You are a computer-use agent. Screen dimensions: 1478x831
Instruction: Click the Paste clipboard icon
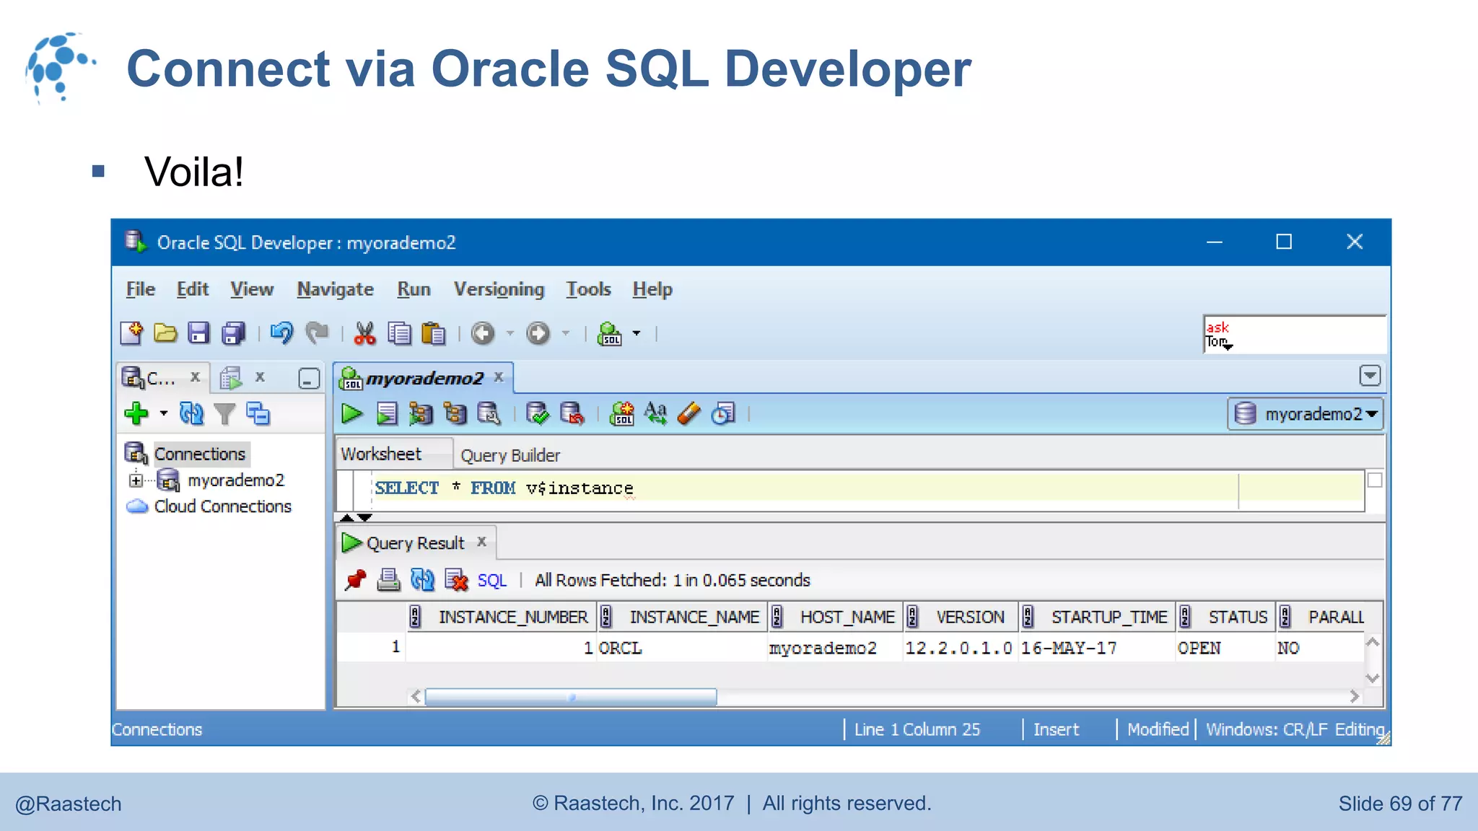433,333
